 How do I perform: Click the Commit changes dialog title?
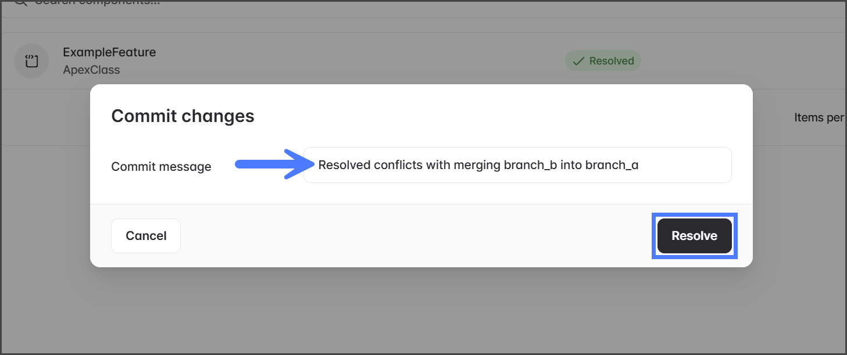pyautogui.click(x=183, y=116)
